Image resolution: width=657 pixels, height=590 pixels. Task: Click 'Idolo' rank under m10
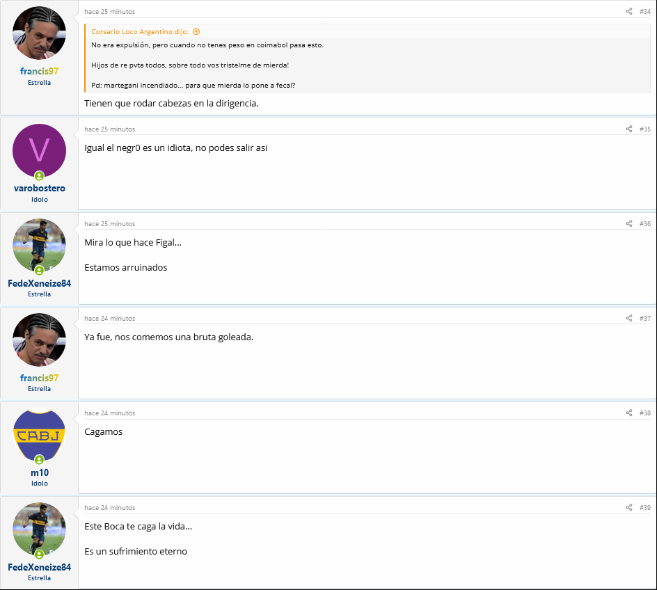tap(40, 484)
